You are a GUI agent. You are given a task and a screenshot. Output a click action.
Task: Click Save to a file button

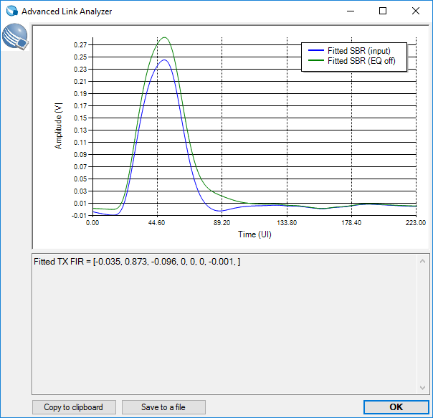coord(163,407)
